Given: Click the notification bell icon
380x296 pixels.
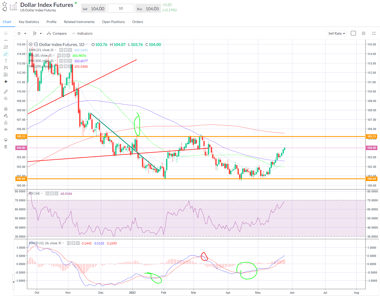Looking at the screenshot, I should coord(5,9).
